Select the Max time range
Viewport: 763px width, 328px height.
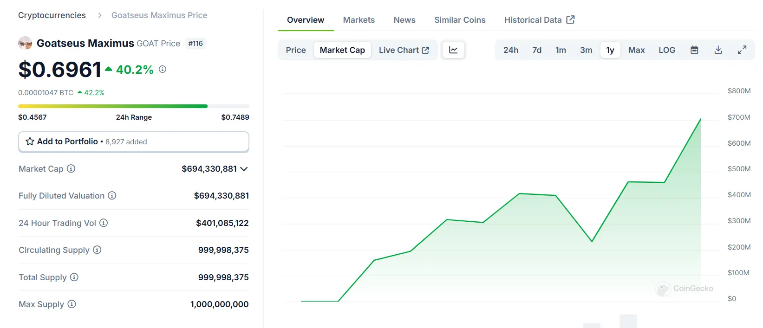coord(636,50)
